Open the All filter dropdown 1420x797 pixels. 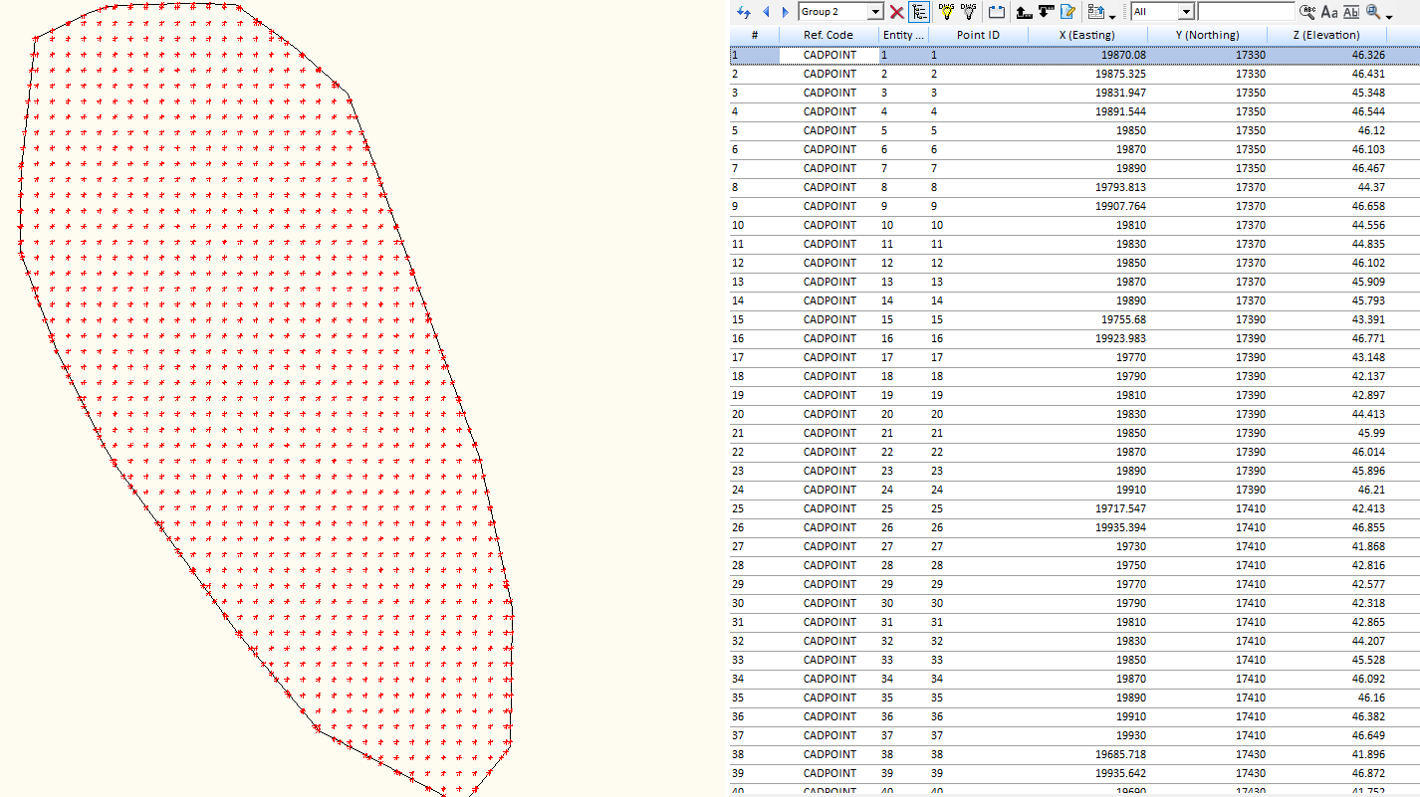[1185, 12]
